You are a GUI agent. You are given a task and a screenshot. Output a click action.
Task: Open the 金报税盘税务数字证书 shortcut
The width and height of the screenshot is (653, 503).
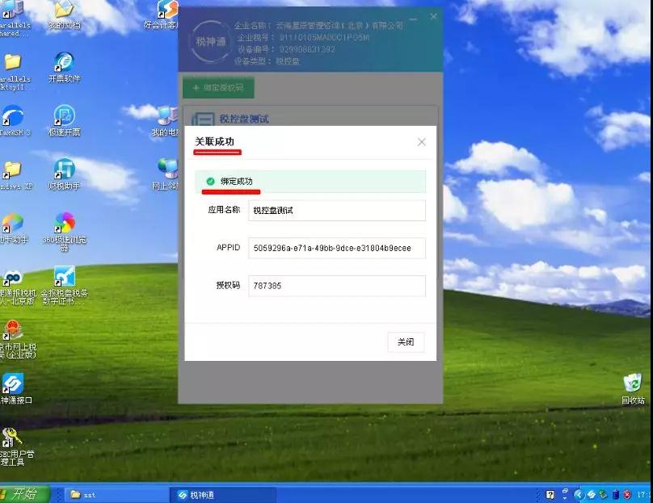[x=64, y=277]
